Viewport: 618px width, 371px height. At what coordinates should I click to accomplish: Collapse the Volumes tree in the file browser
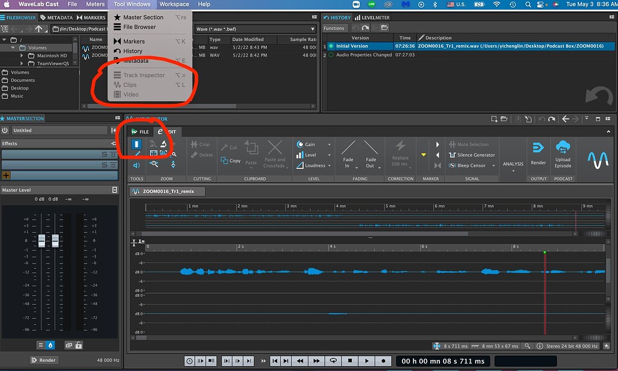13,47
